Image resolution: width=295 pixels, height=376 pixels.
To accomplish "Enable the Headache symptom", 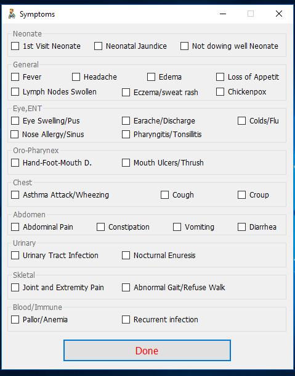I will click(76, 77).
